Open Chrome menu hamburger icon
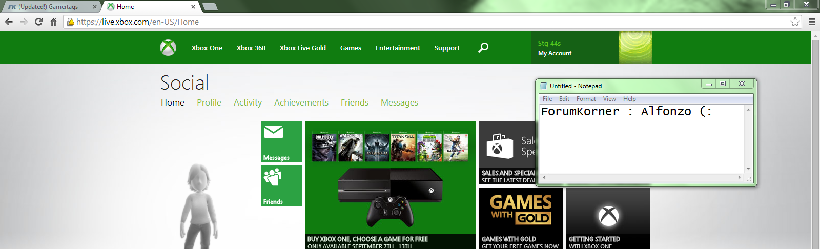 coord(812,22)
